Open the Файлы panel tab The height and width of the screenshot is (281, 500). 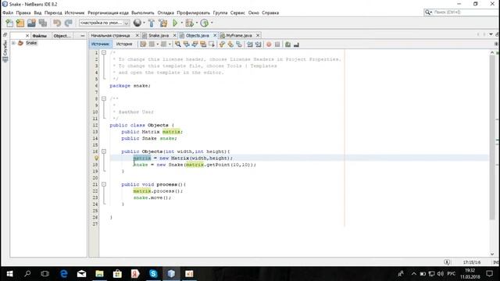40,36
